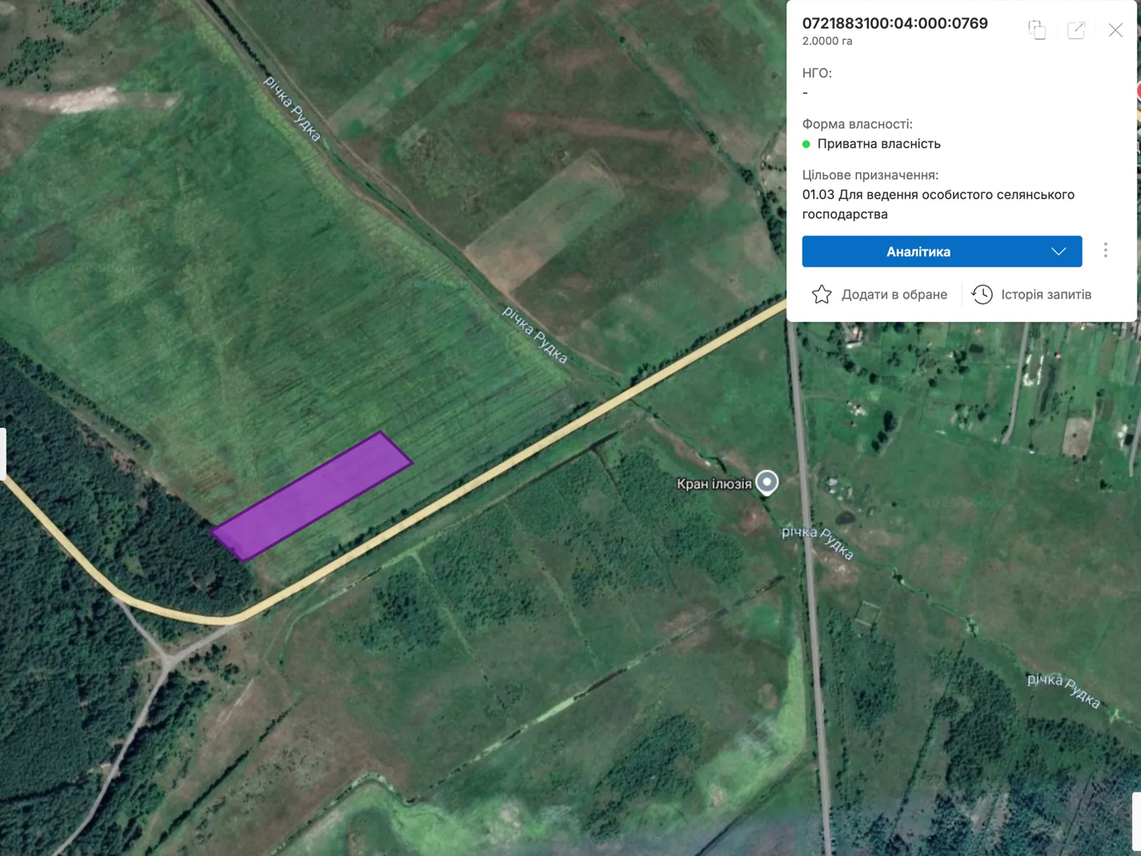Screen dimensions: 1141x856
Task: Expand the left edge side panel handle
Action: 3,454
